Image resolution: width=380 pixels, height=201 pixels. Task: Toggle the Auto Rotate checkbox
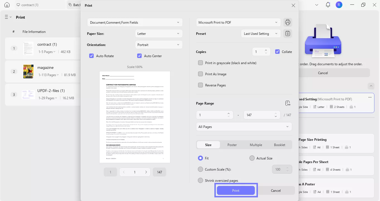(91, 56)
